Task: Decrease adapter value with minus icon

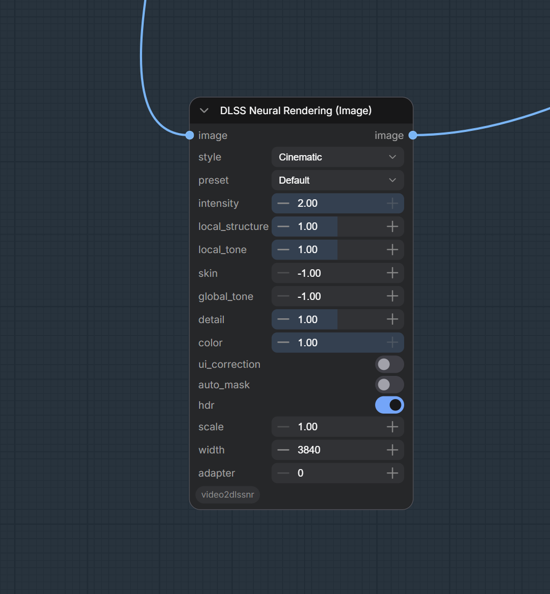Action: (283, 473)
